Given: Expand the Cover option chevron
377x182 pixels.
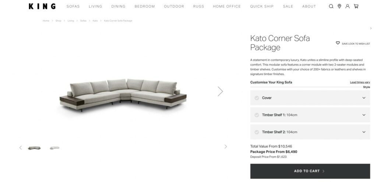Looking at the screenshot, I should pos(364,98).
